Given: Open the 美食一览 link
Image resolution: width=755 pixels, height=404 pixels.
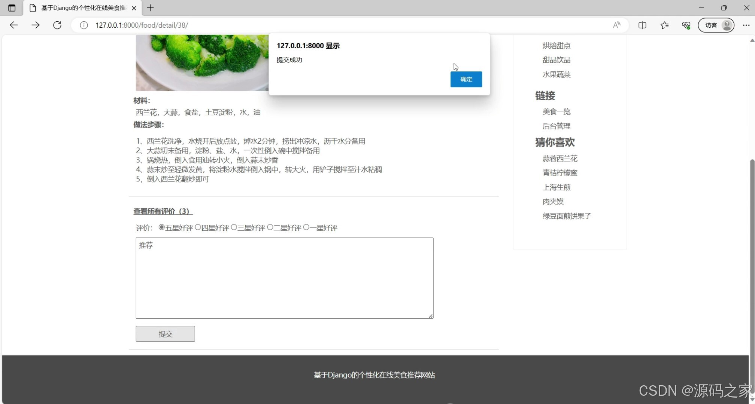Looking at the screenshot, I should 557,111.
